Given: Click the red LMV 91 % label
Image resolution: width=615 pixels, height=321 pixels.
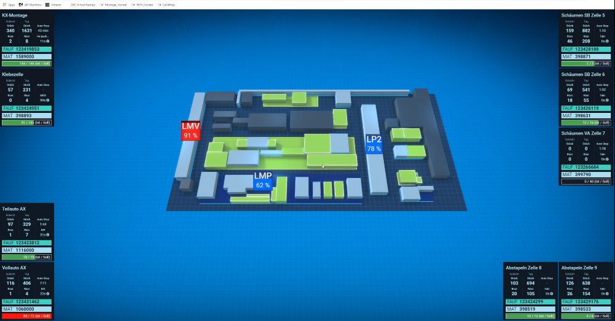Looking at the screenshot, I should click(190, 130).
